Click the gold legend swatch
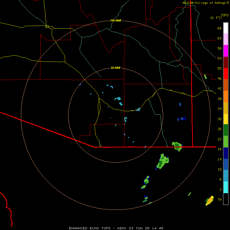This screenshot has width=230, height=230. [226, 108]
